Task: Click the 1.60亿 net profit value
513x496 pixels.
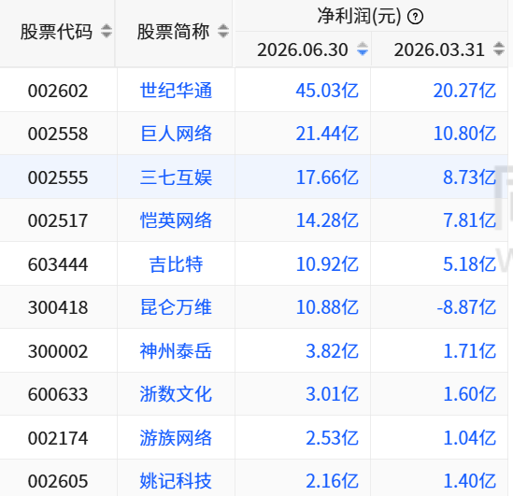Action: pyautogui.click(x=469, y=394)
